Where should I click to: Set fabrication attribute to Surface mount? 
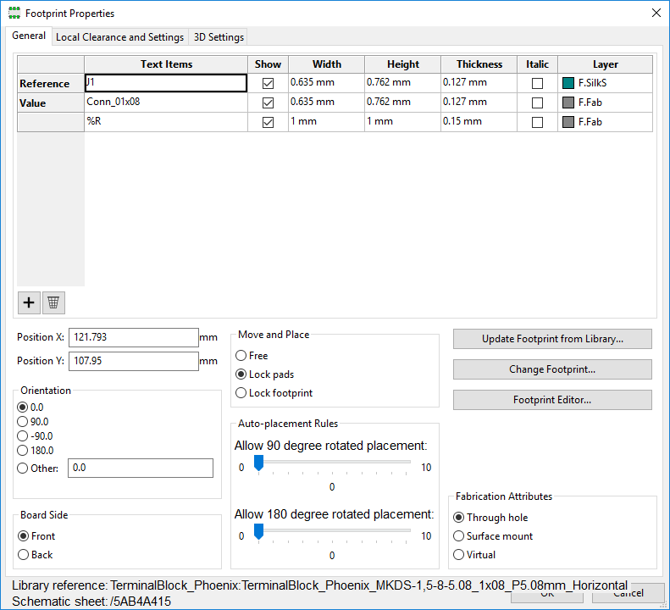(459, 536)
